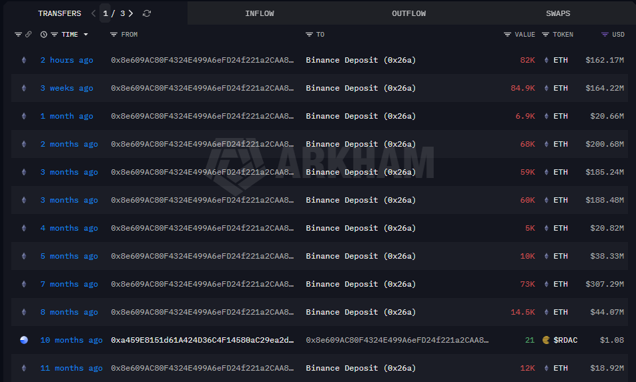The image size is (636, 382).
Task: Open the TOKEN column filter
Action: [545, 35]
